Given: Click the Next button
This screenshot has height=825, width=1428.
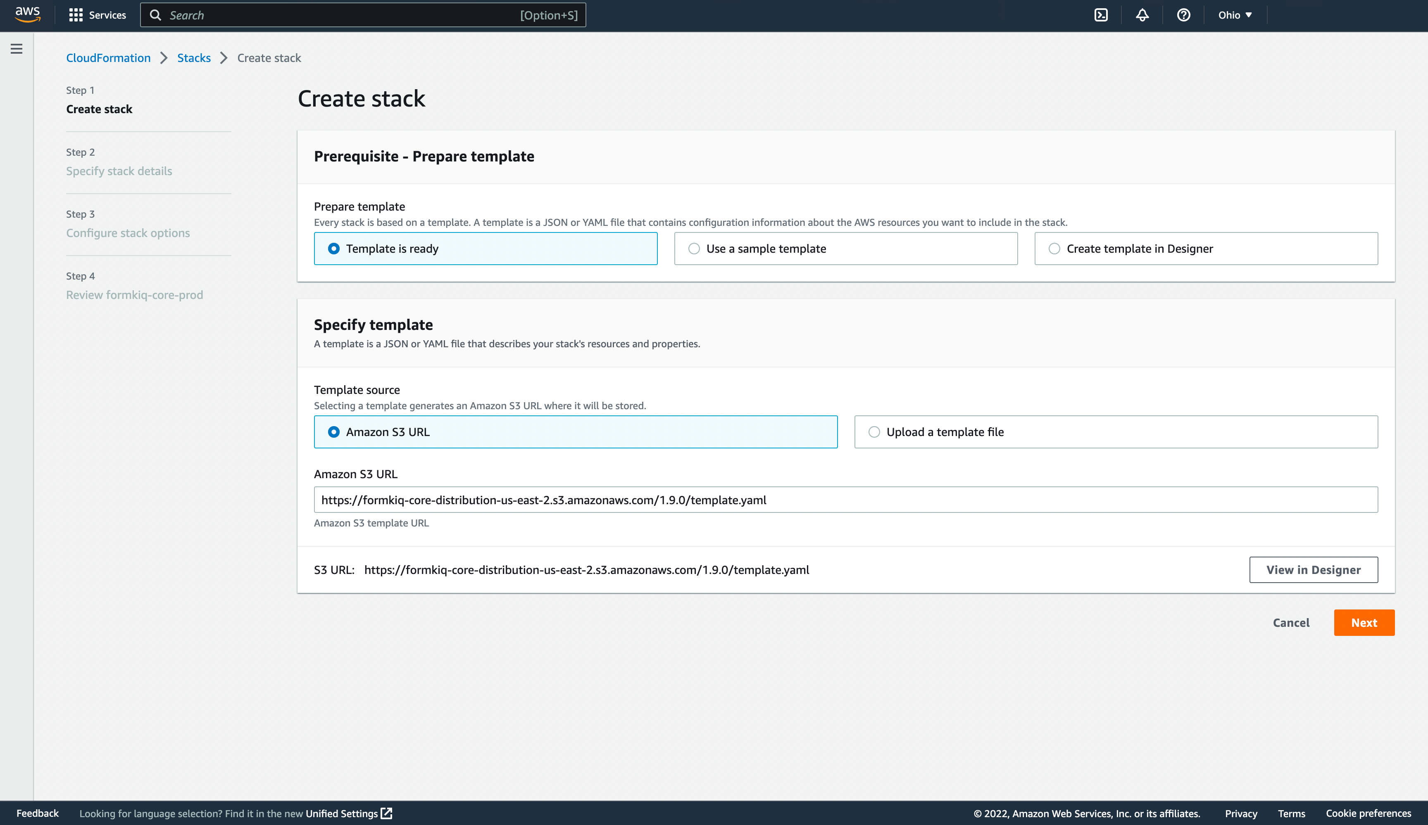Looking at the screenshot, I should [1364, 622].
